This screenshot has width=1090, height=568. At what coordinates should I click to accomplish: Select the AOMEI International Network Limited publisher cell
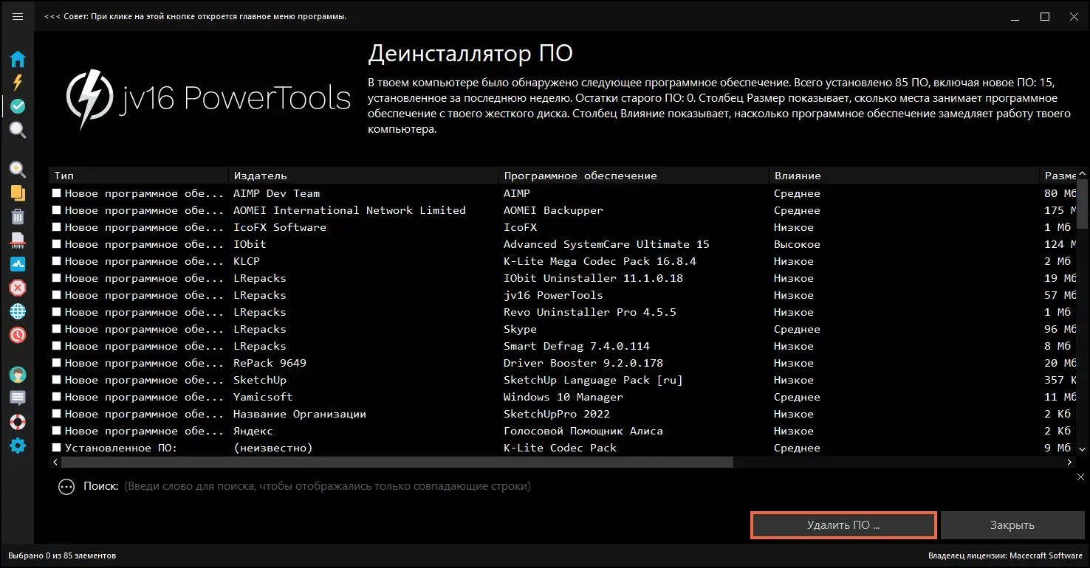[349, 210]
